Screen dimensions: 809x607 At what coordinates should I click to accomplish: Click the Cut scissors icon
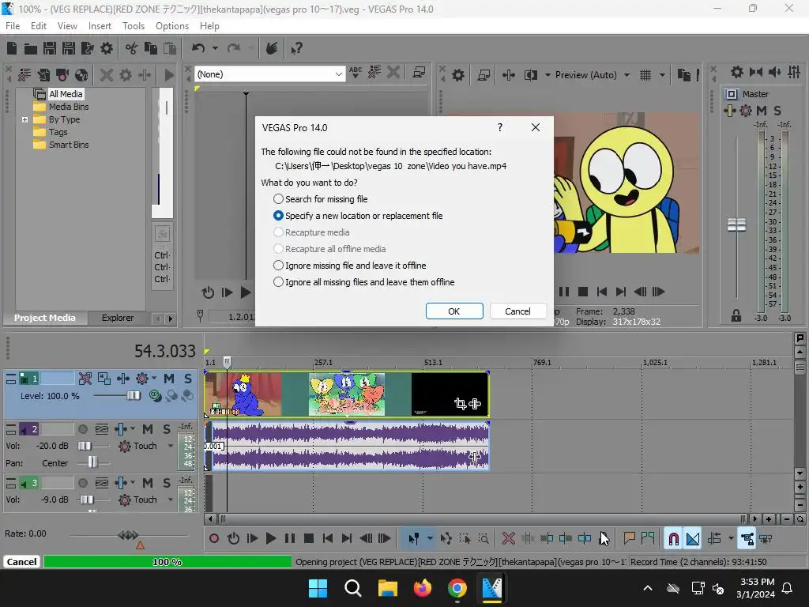pos(132,48)
